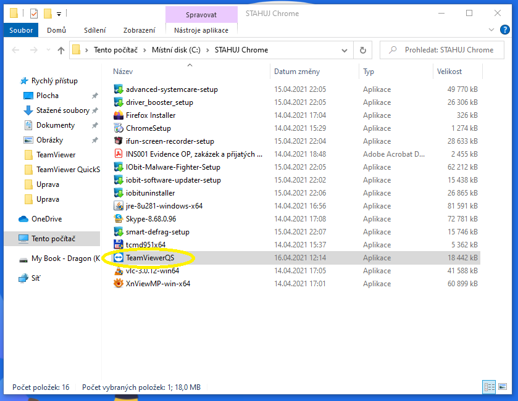The height and width of the screenshot is (401, 518).
Task: Select Tento počítač in navigation pane
Action: point(53,239)
